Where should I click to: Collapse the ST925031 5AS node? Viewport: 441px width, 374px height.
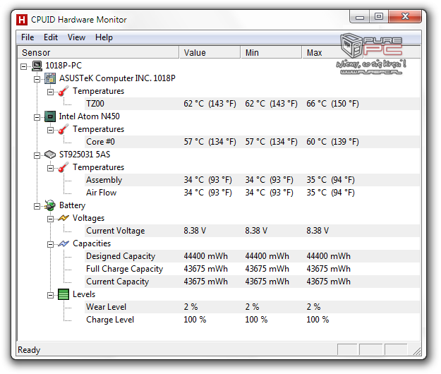pyautogui.click(x=37, y=155)
